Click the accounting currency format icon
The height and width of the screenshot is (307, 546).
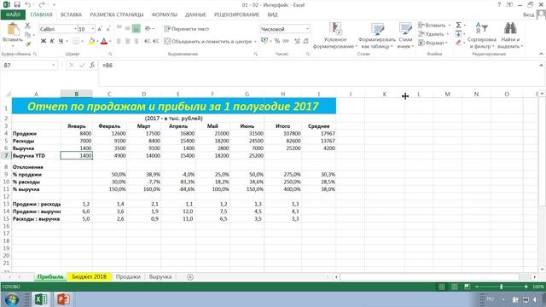pos(264,41)
